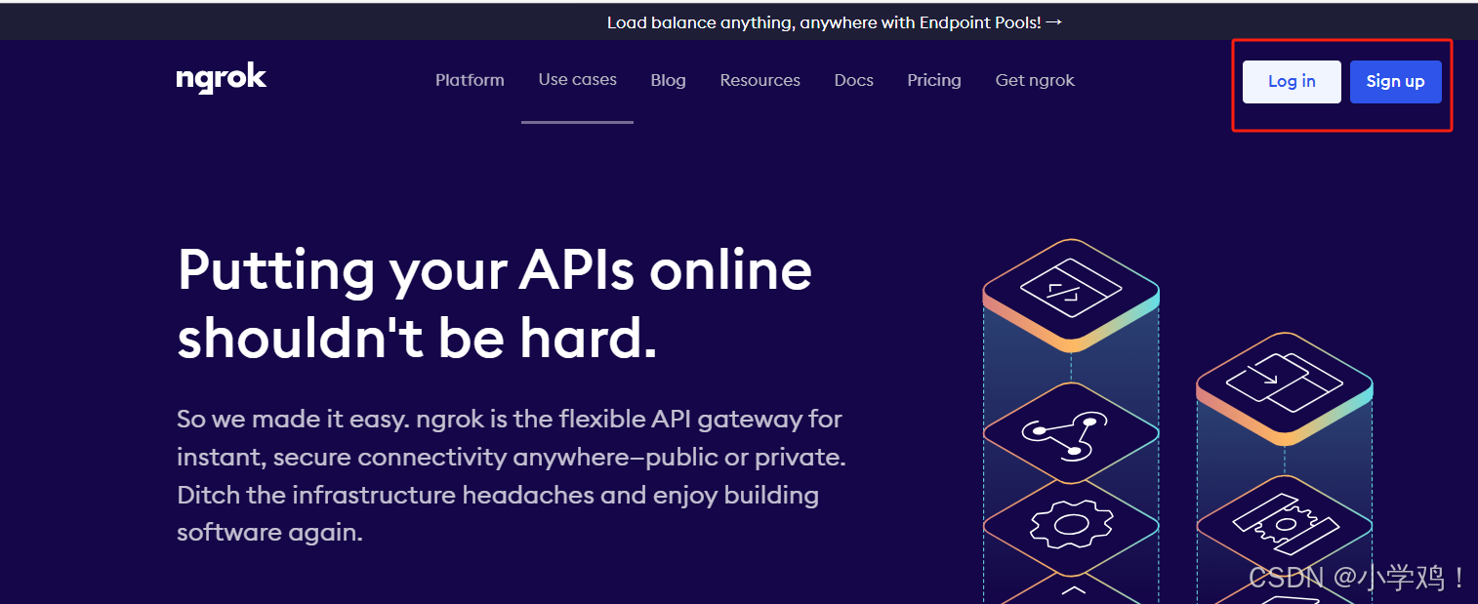The width and height of the screenshot is (1478, 604).
Task: Click the paragraph starting "So we made it easy"
Action: (512, 476)
